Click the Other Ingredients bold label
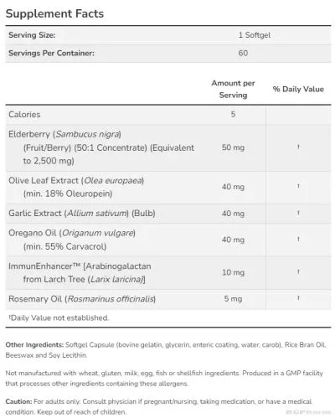 [34, 345]
